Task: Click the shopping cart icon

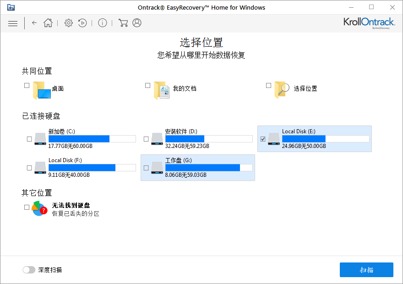Action: pyautogui.click(x=123, y=23)
